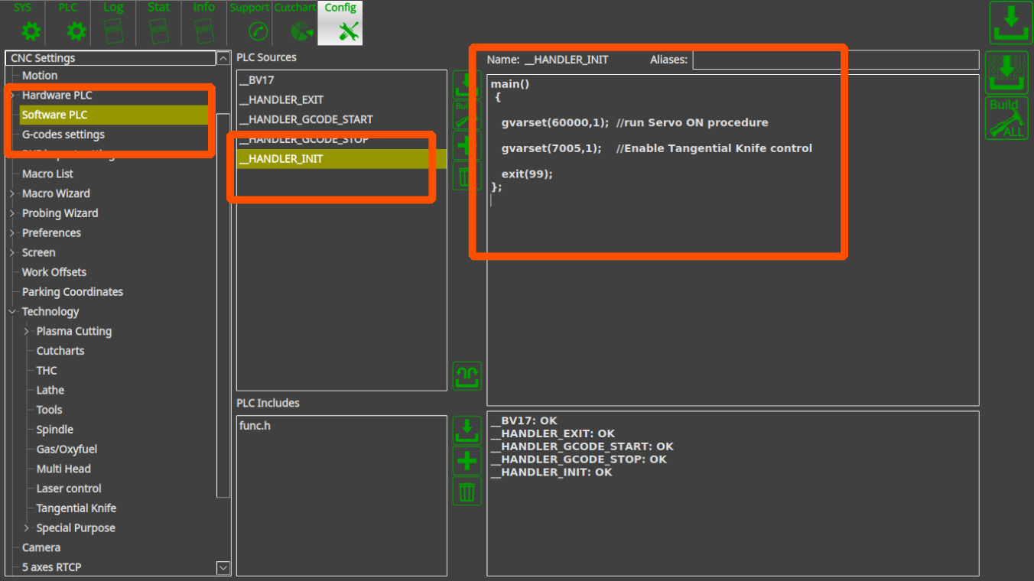Expand the Probing Wizard node
The width and height of the screenshot is (1034, 581).
pos(12,213)
